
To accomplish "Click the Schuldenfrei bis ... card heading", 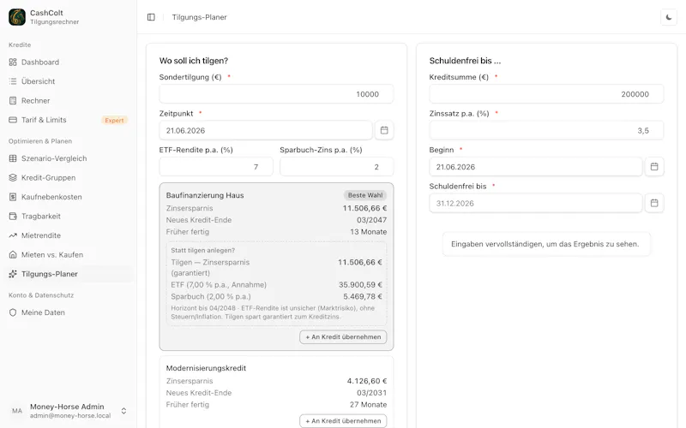I will (x=465, y=61).
